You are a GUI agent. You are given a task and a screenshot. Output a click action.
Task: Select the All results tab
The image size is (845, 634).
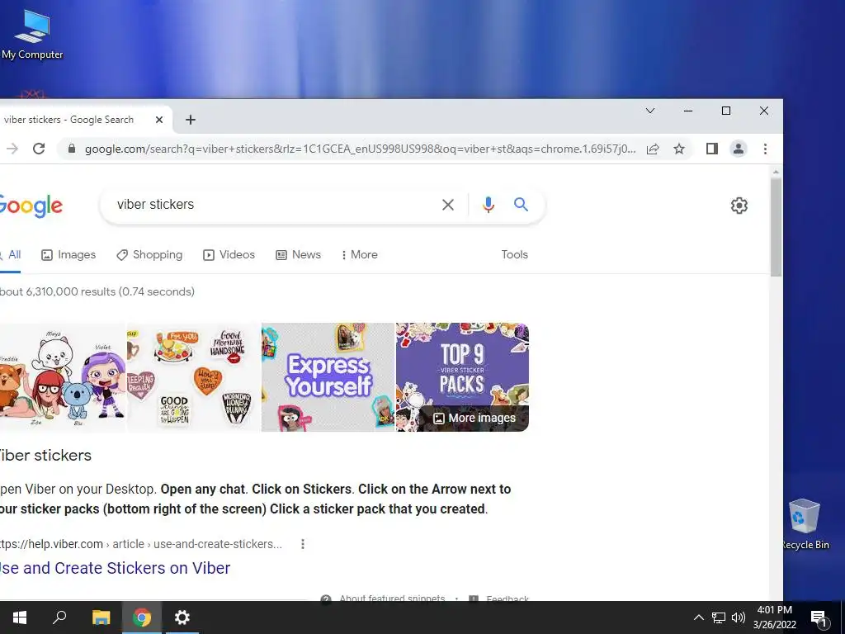tap(10, 255)
